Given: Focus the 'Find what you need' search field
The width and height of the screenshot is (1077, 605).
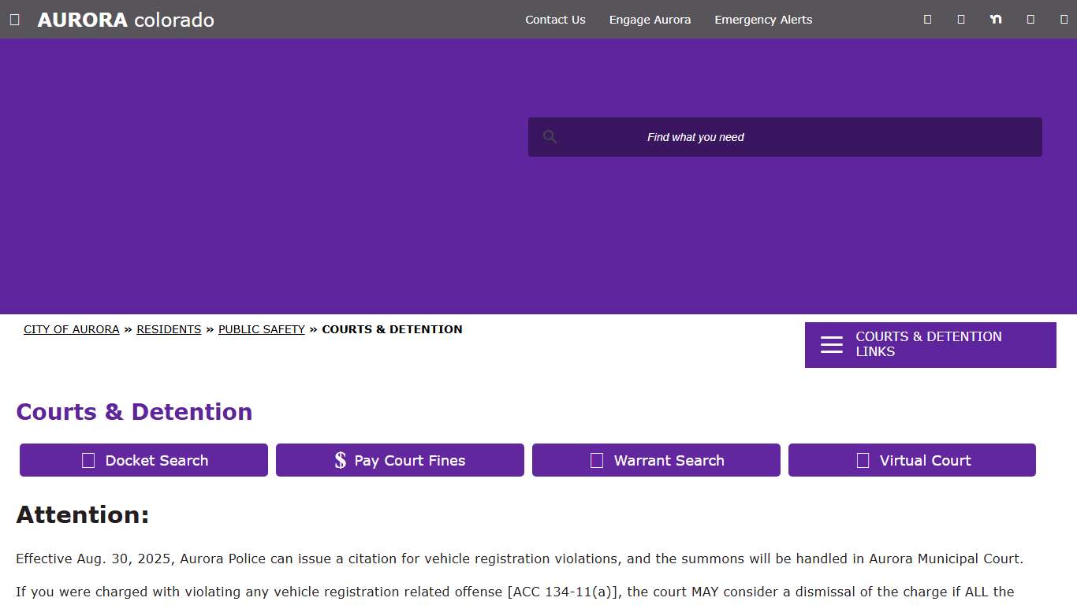Looking at the screenshot, I should click(x=788, y=137).
